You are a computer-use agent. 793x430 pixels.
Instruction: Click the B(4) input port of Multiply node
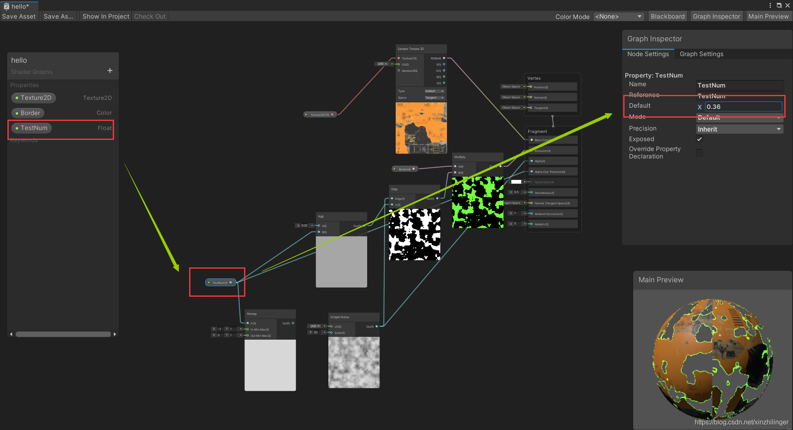click(x=455, y=172)
